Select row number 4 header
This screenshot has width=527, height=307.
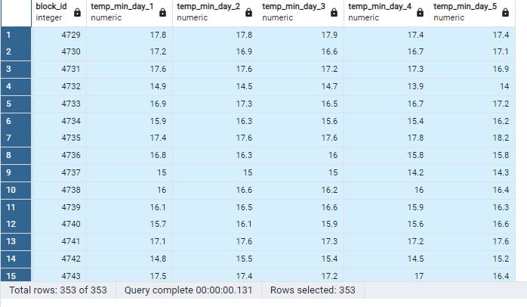16,86
